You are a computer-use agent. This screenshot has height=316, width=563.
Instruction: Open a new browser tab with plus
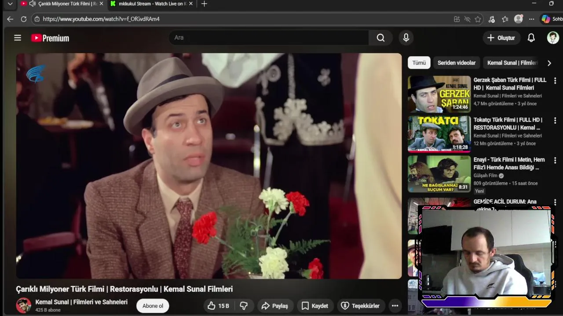pyautogui.click(x=204, y=4)
